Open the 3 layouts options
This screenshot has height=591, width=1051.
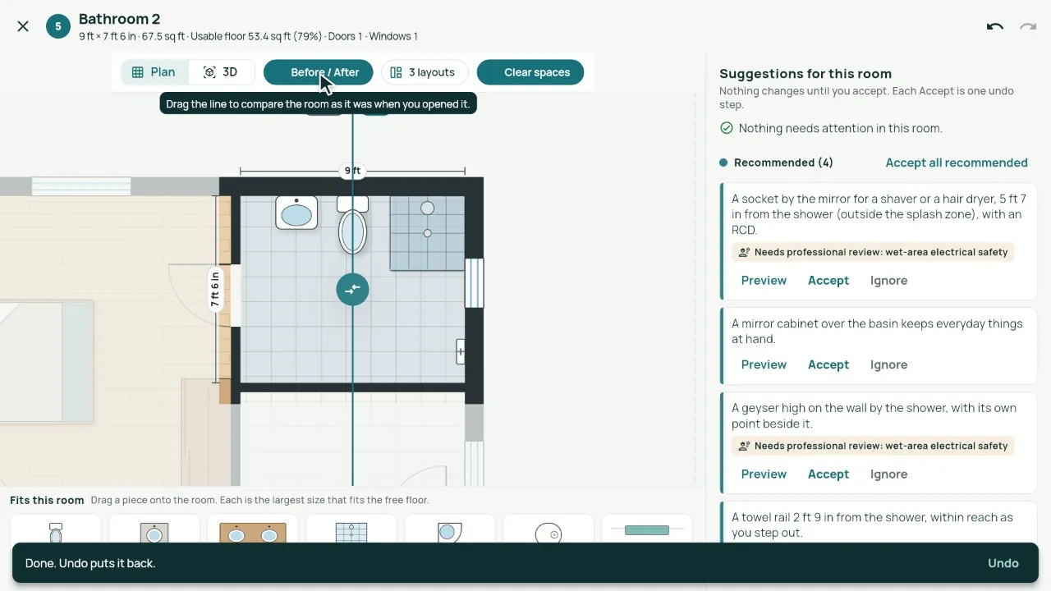point(424,72)
